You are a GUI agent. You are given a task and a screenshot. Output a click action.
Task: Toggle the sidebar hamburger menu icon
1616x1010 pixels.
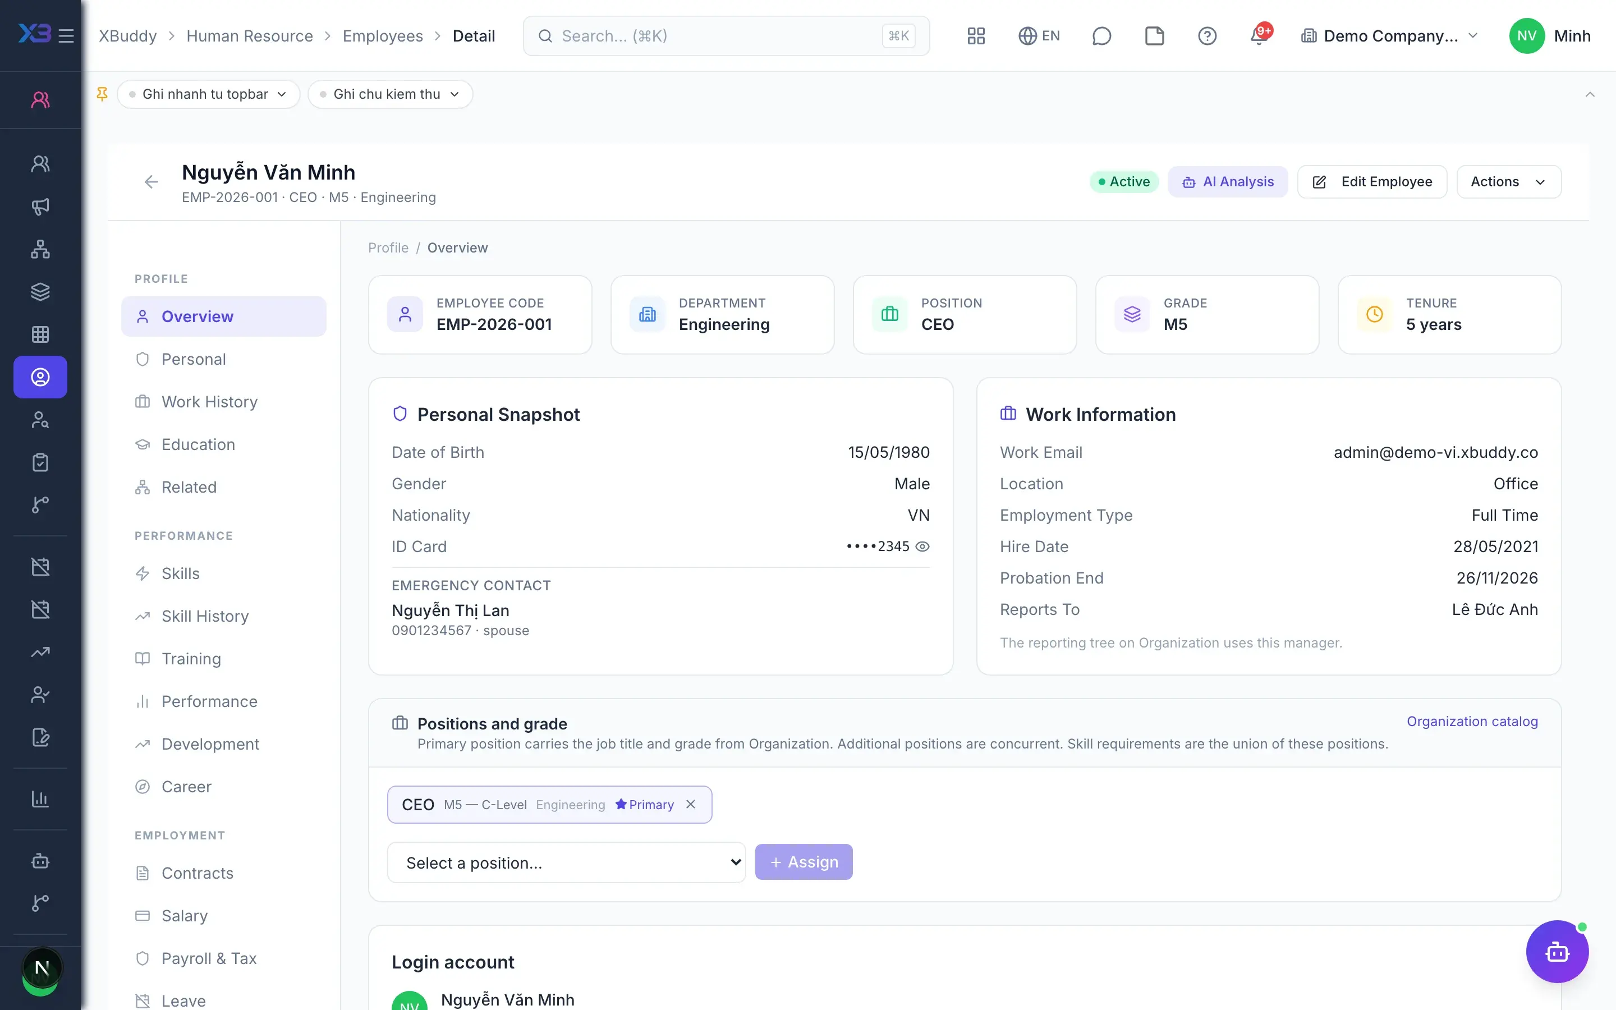pyautogui.click(x=66, y=35)
